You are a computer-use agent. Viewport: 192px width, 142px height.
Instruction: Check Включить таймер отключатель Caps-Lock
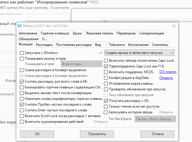(x=106, y=61)
